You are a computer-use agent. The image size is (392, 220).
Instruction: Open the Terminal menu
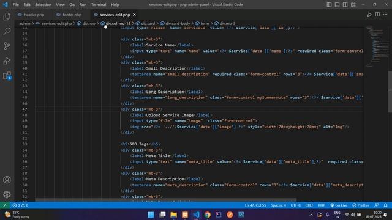pyautogui.click(x=99, y=5)
